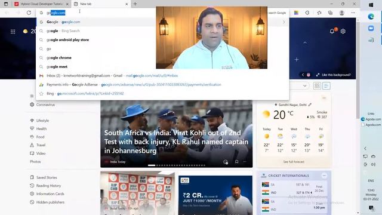Open the Health feed section
This screenshot has width=382, height=215.
41,129
